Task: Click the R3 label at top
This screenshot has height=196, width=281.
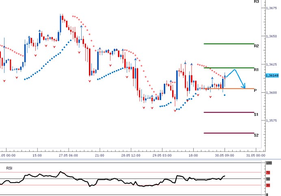Action: click(257, 2)
